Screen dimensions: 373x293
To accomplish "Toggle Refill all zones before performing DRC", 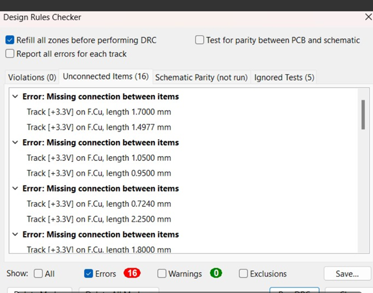I will tap(10, 40).
